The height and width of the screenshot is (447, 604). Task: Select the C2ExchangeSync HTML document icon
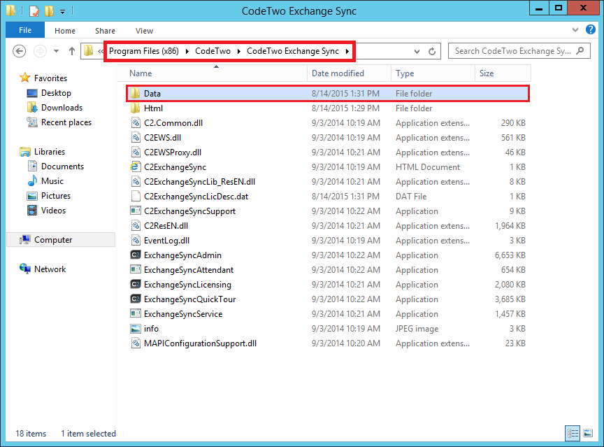pos(135,167)
